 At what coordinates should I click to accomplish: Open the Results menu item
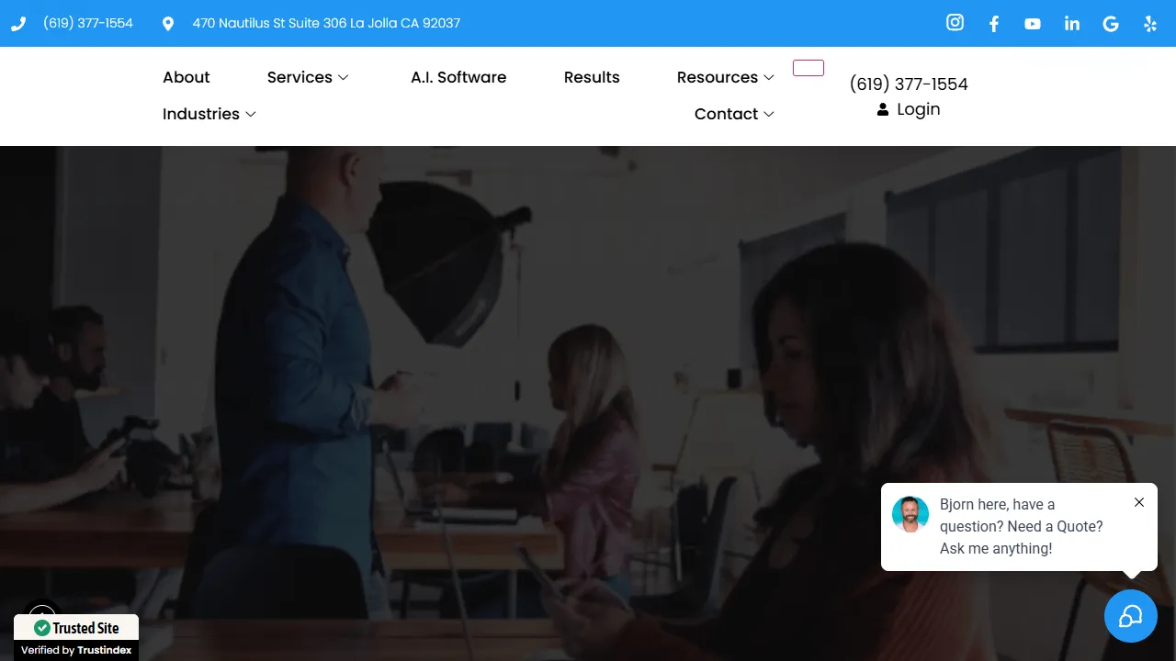point(592,77)
